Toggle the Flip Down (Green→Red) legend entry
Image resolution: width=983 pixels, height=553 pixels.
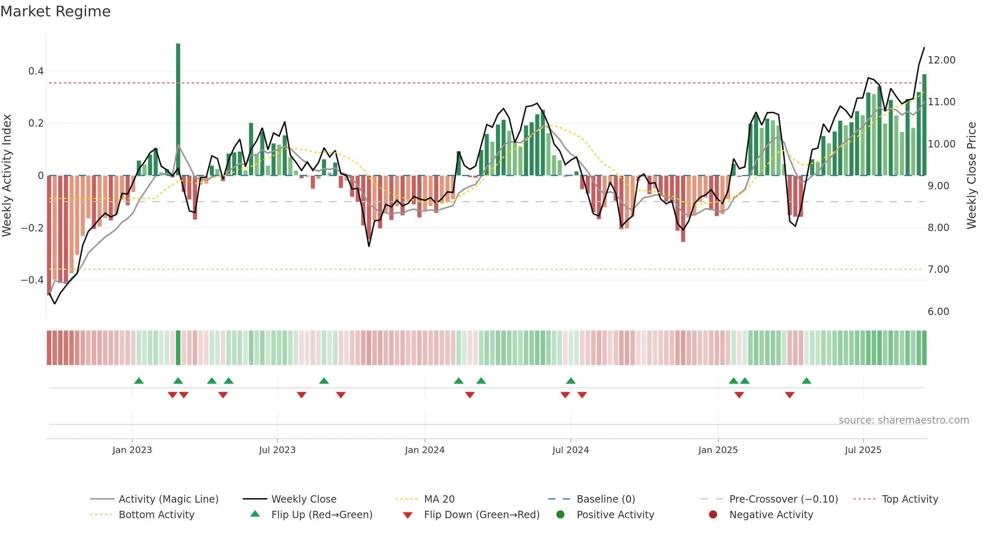tap(471, 514)
